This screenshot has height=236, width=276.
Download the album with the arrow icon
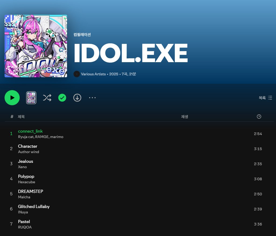[77, 98]
